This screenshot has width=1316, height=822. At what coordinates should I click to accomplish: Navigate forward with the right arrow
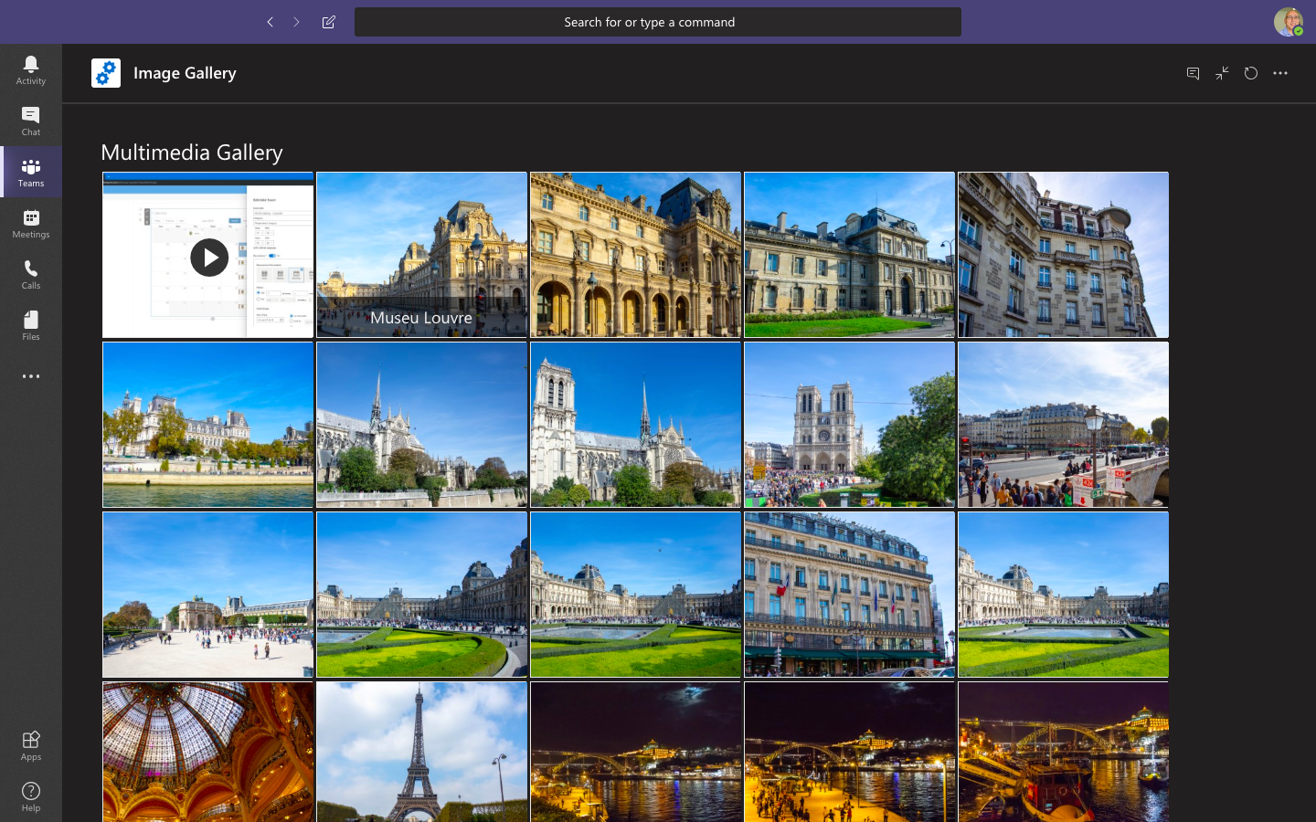pyautogui.click(x=297, y=22)
